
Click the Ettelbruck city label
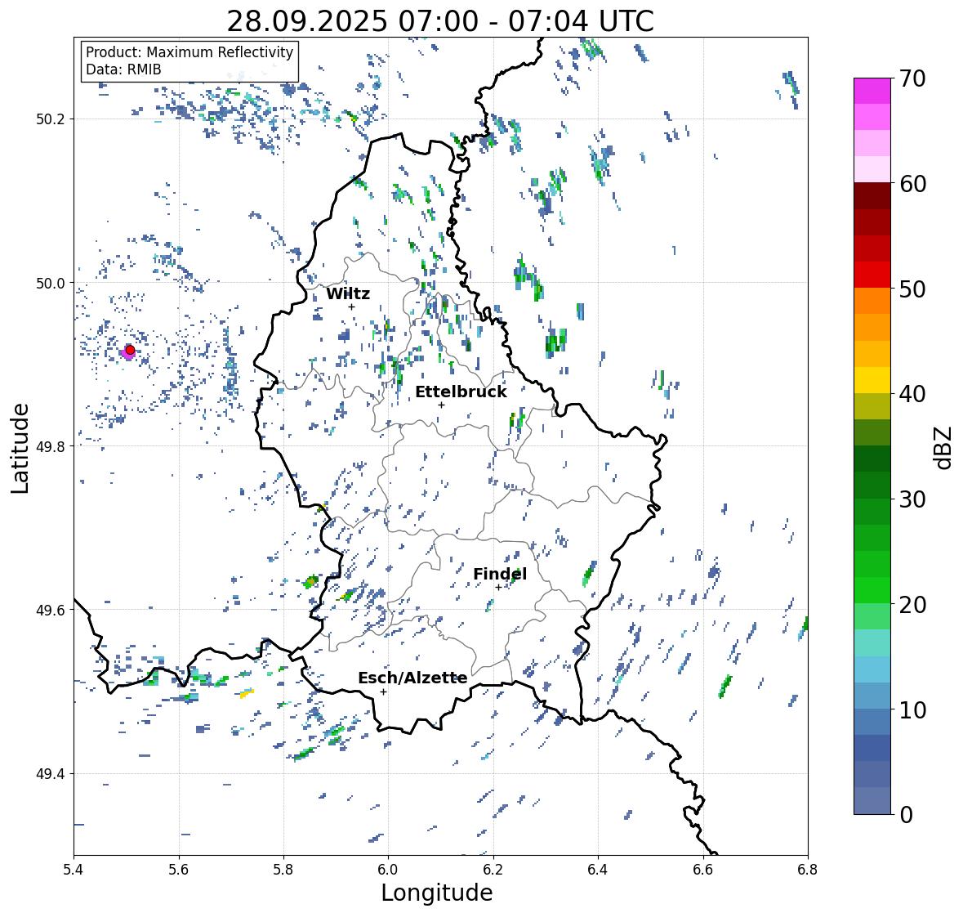(x=461, y=392)
